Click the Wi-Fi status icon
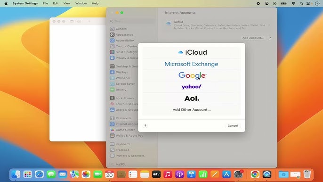 coord(293,3)
